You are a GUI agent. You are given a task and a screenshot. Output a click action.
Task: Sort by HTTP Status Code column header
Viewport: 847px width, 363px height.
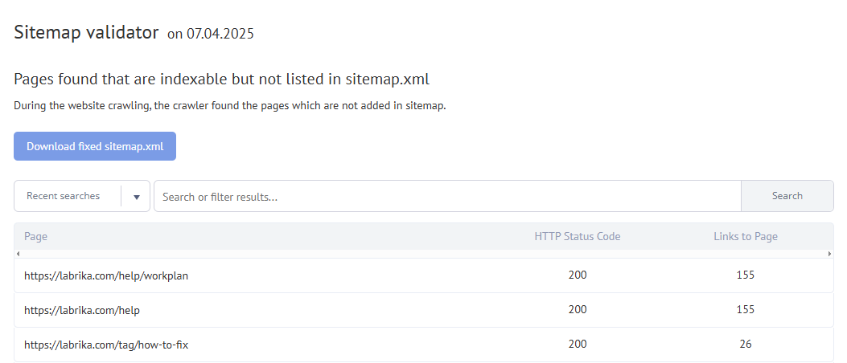(578, 236)
